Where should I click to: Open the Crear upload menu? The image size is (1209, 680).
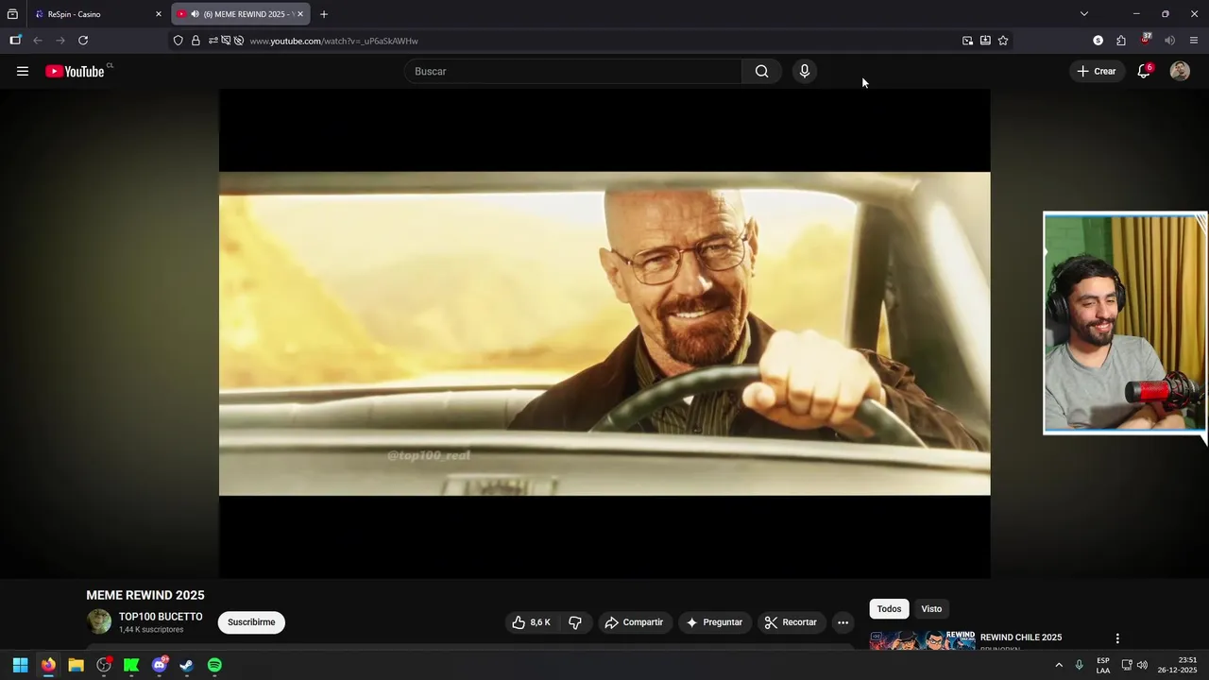pos(1097,71)
